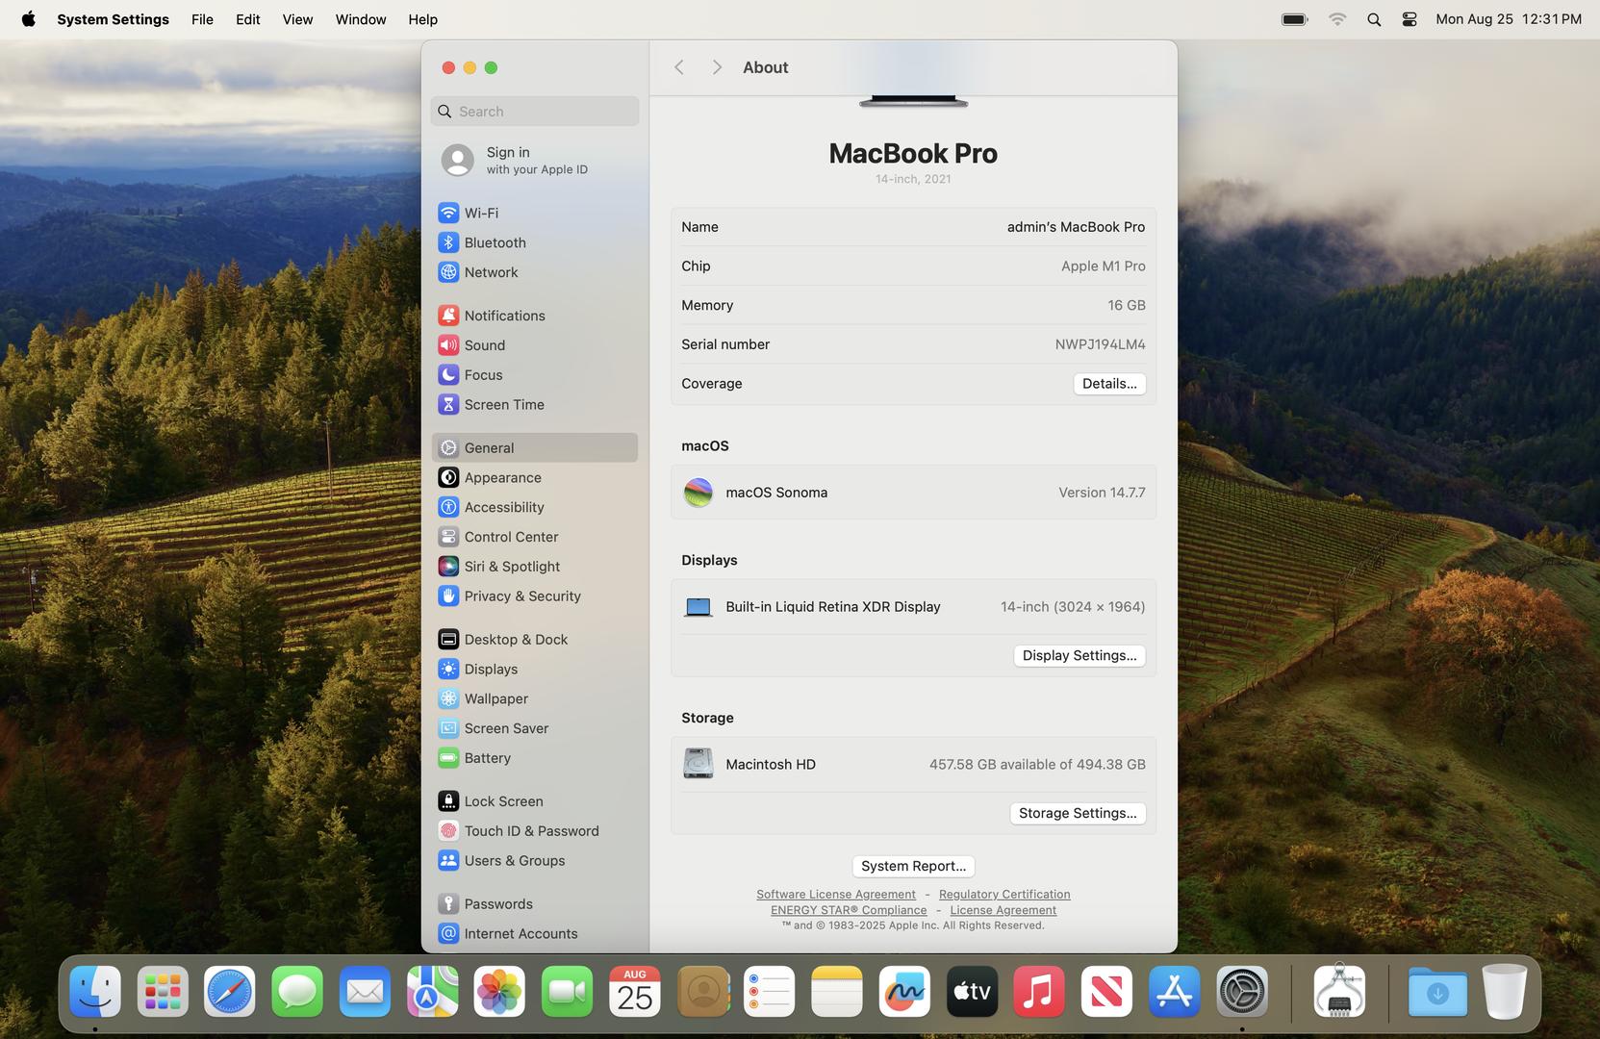The width and height of the screenshot is (1600, 1039).
Task: Go back with the left chevron
Action: 679,67
